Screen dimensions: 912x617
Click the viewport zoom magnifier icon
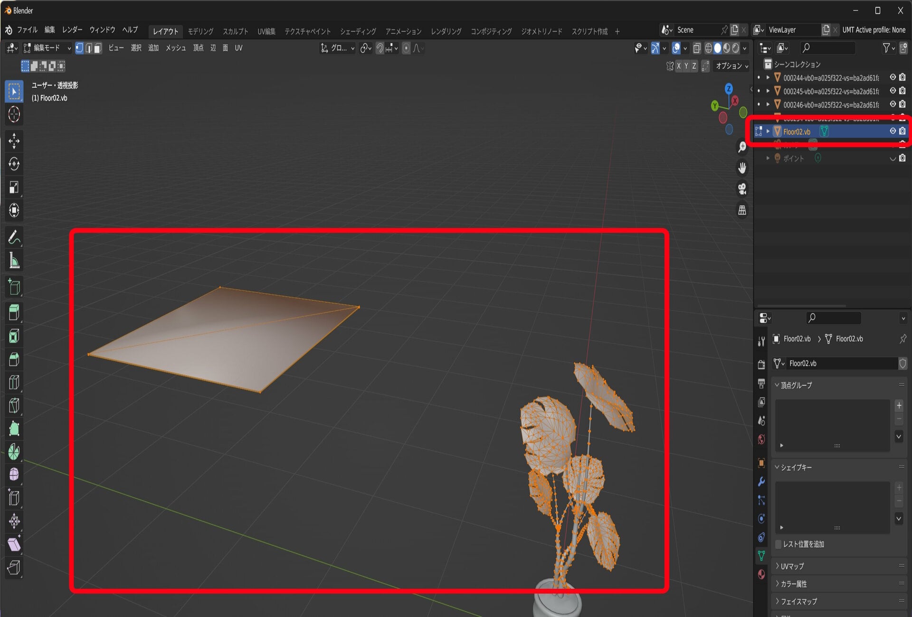pos(742,147)
